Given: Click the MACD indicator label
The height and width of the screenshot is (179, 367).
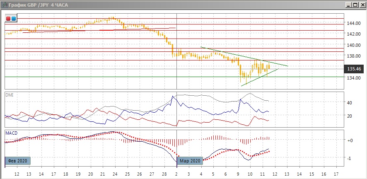Looking at the screenshot, I should (11, 133).
